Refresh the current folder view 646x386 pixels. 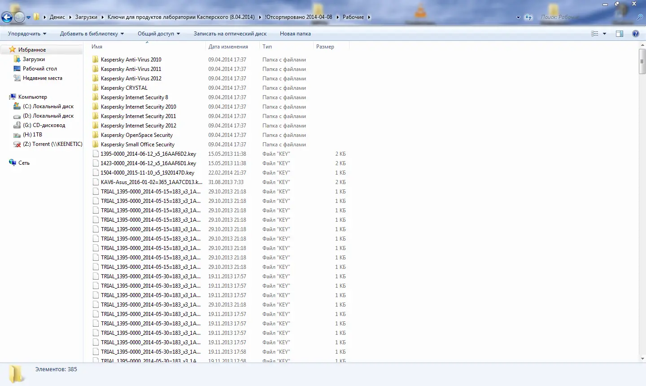coord(528,17)
